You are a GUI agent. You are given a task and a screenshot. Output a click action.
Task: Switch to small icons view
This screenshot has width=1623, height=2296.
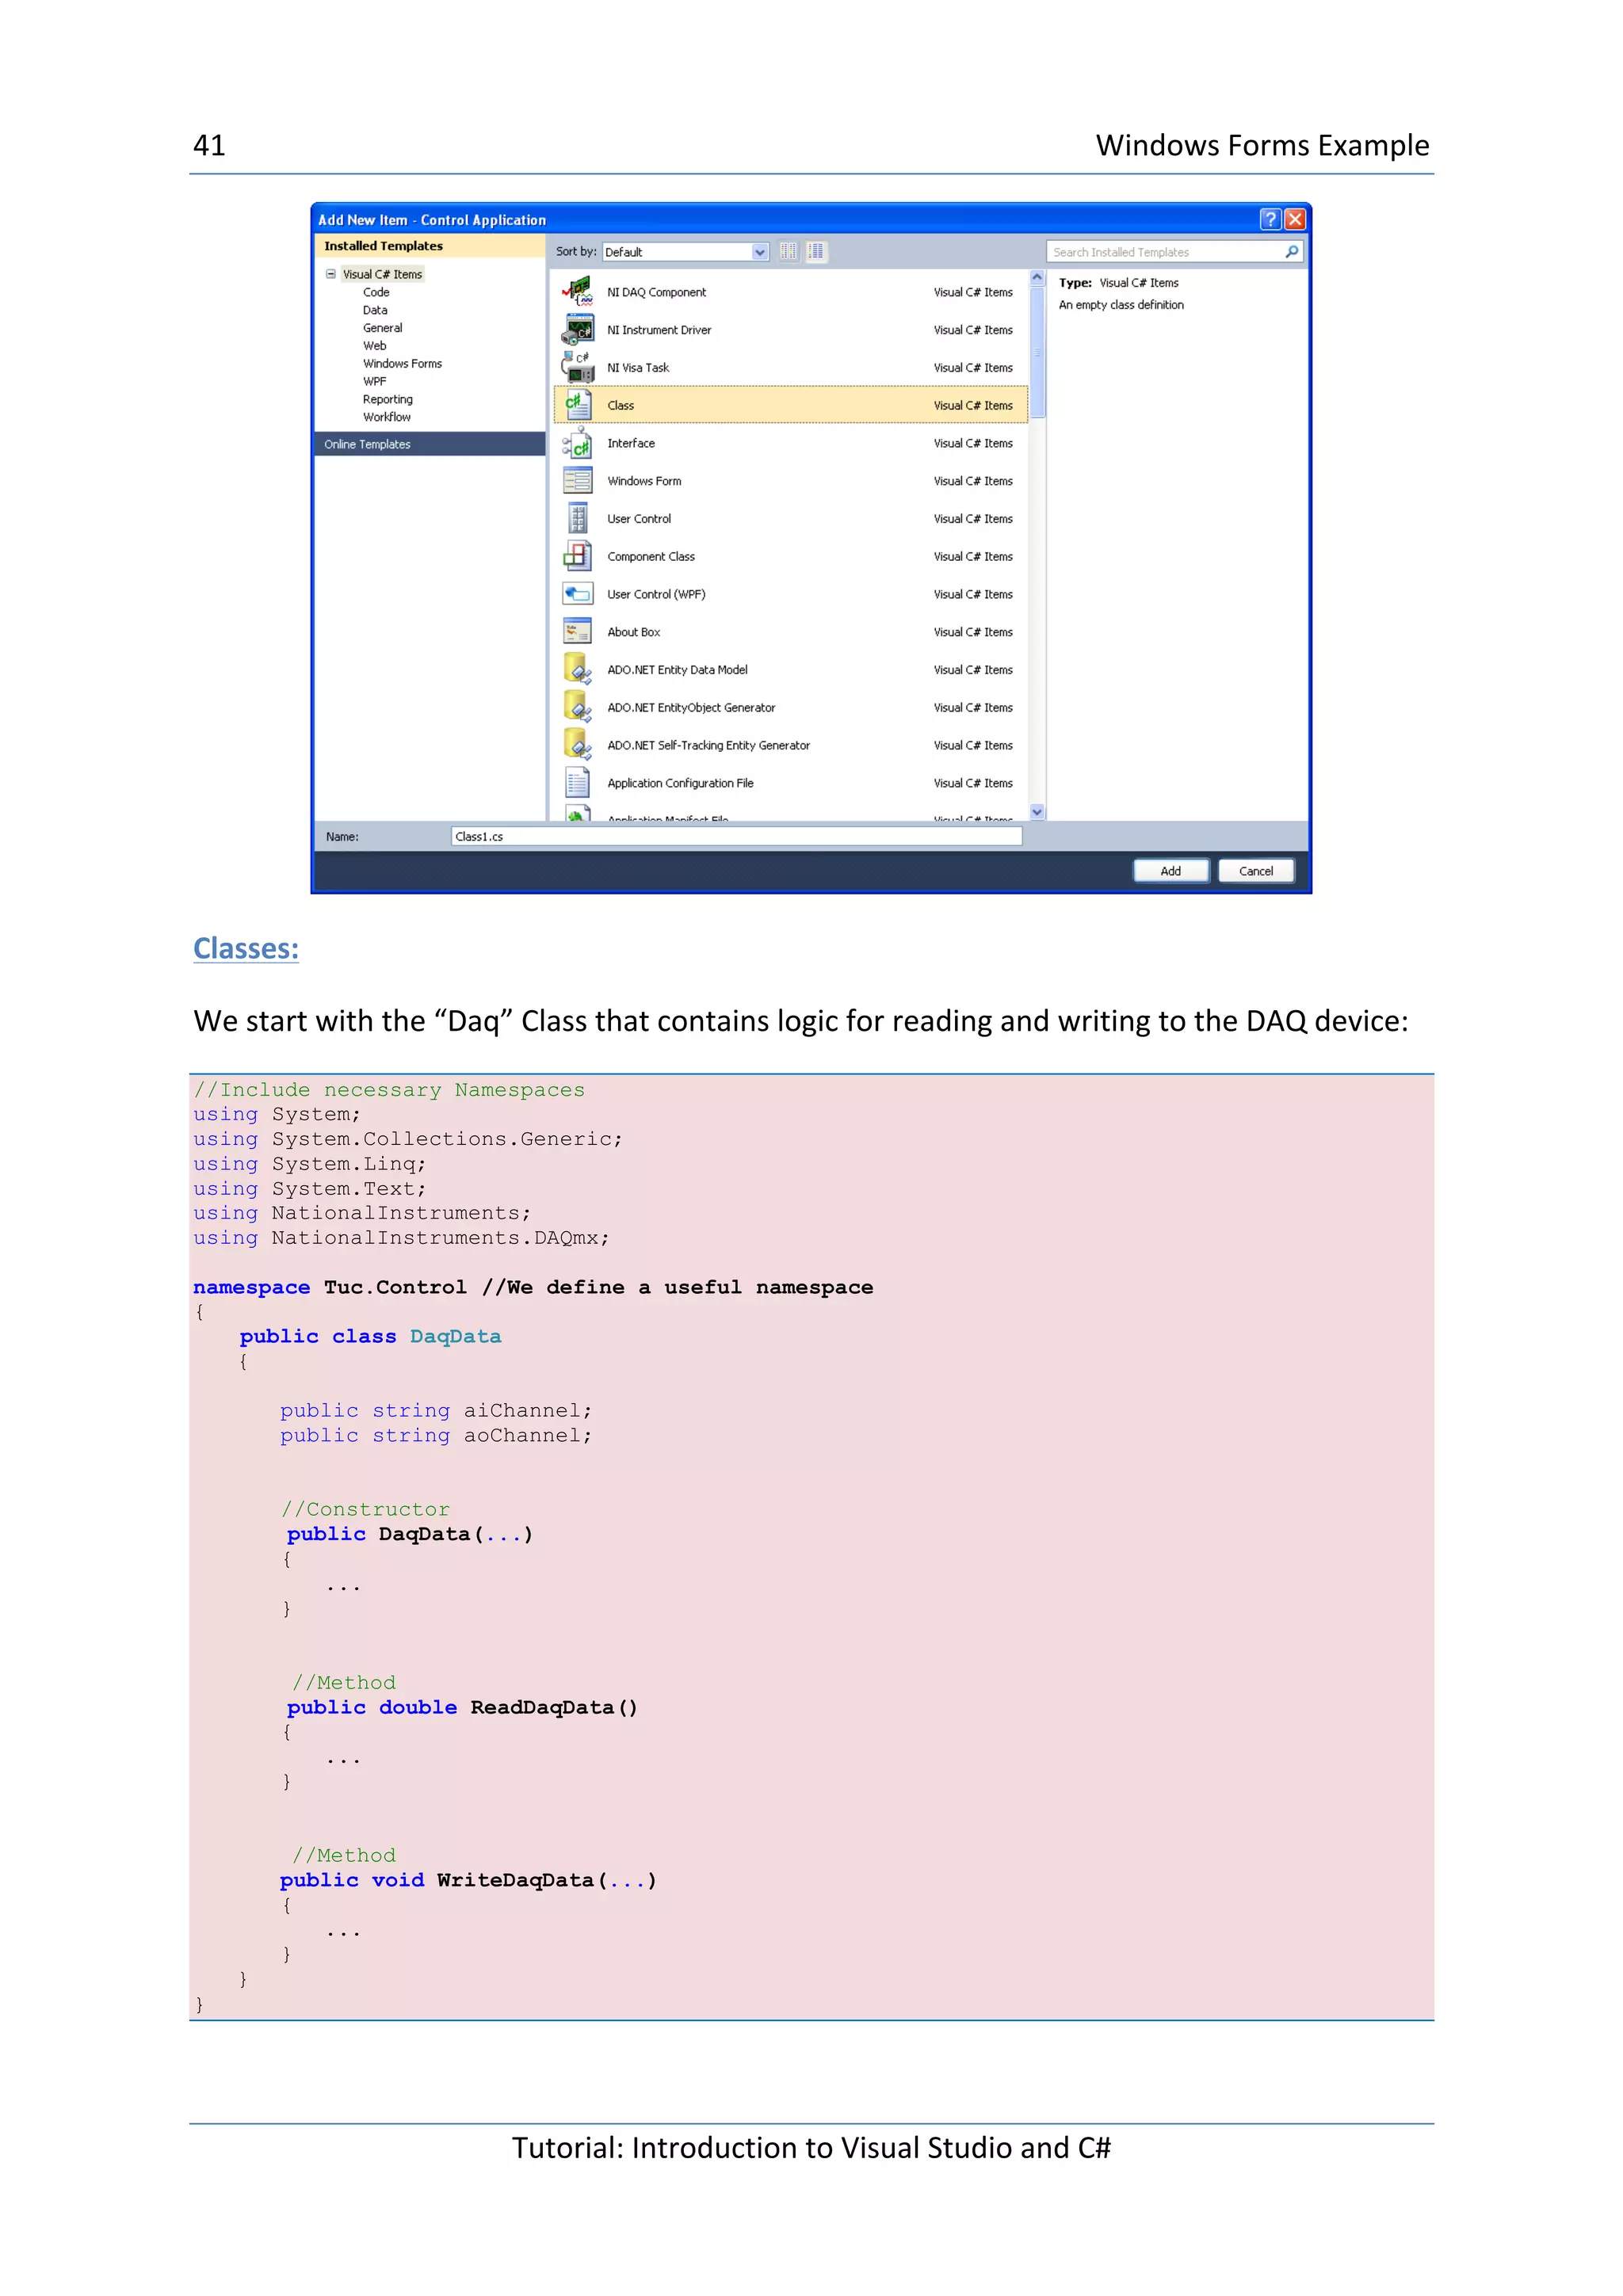tap(788, 252)
